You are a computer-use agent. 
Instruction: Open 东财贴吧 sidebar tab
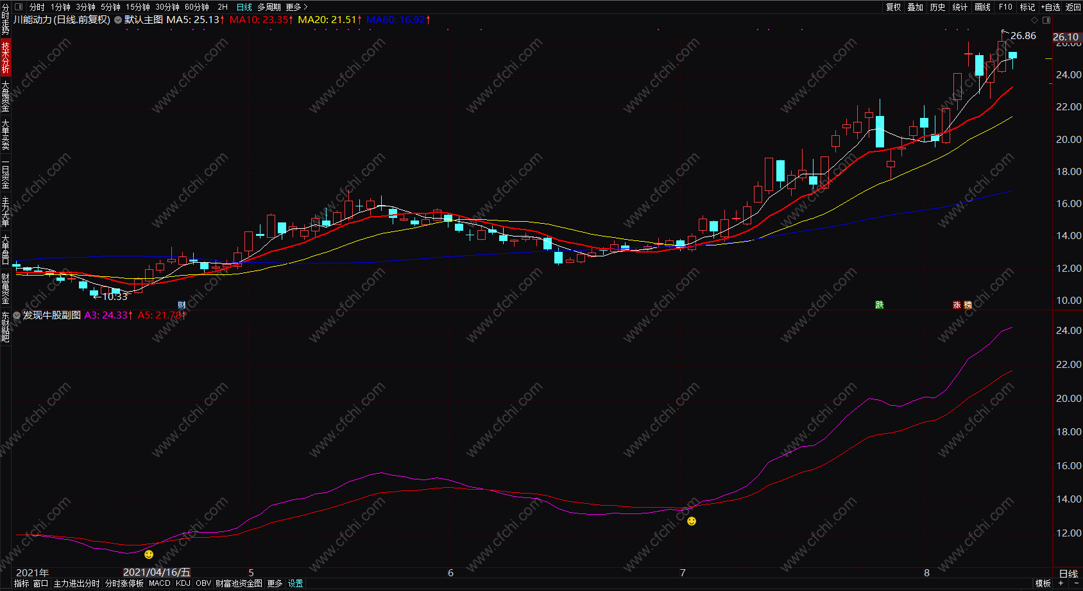(x=5, y=327)
